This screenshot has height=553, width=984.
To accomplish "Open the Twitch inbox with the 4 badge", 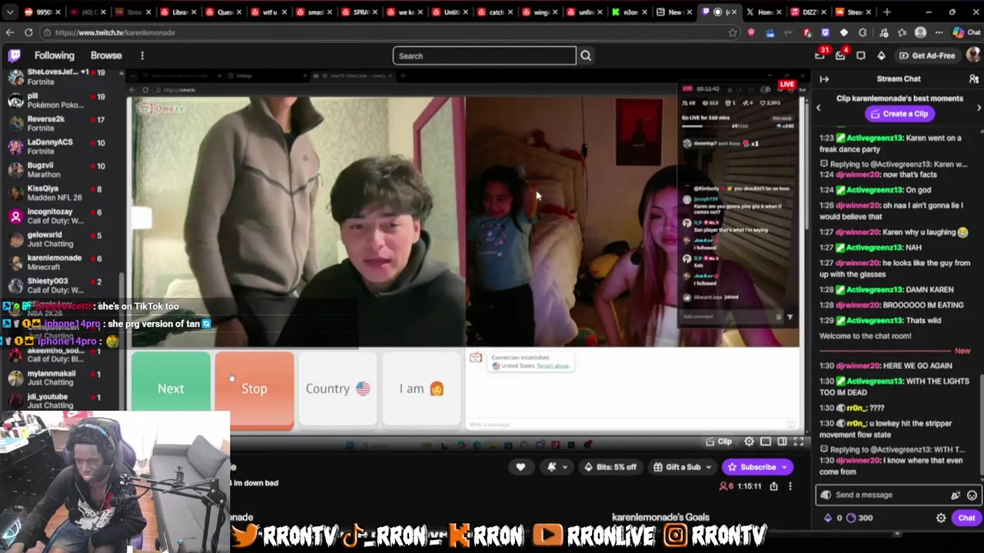I will (840, 55).
